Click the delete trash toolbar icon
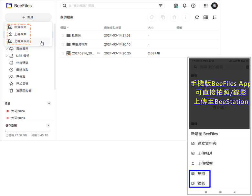The height and width of the screenshot is (196, 252). (x=174, y=17)
